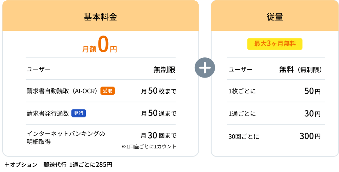Click the 請求書自動読取（AI-OCR） label

pyautogui.click(x=63, y=91)
